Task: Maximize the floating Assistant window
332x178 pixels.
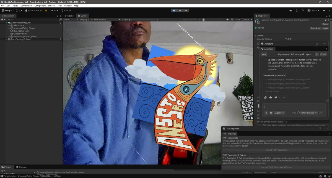Action: [x=317, y=44]
